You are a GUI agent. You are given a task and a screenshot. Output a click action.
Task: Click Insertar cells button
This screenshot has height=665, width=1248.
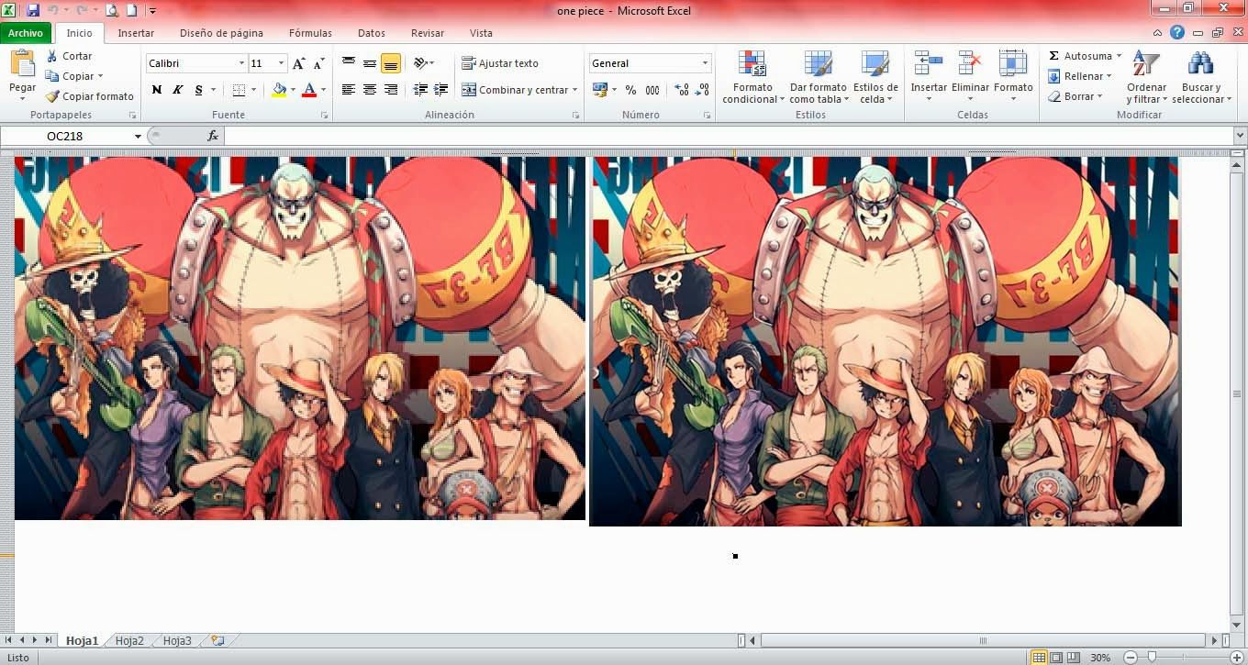pos(928,78)
